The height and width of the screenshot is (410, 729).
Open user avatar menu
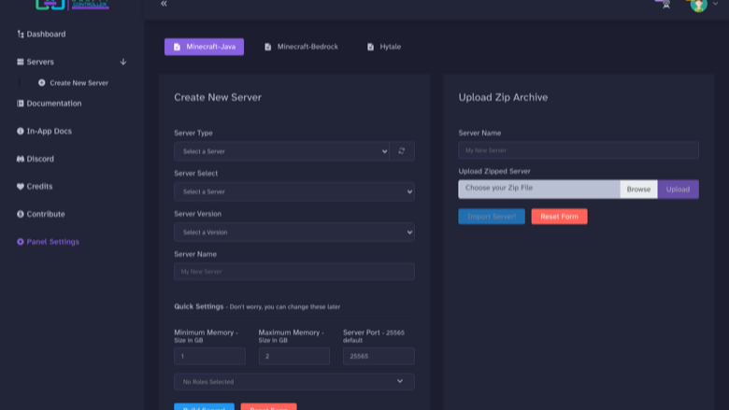[699, 5]
